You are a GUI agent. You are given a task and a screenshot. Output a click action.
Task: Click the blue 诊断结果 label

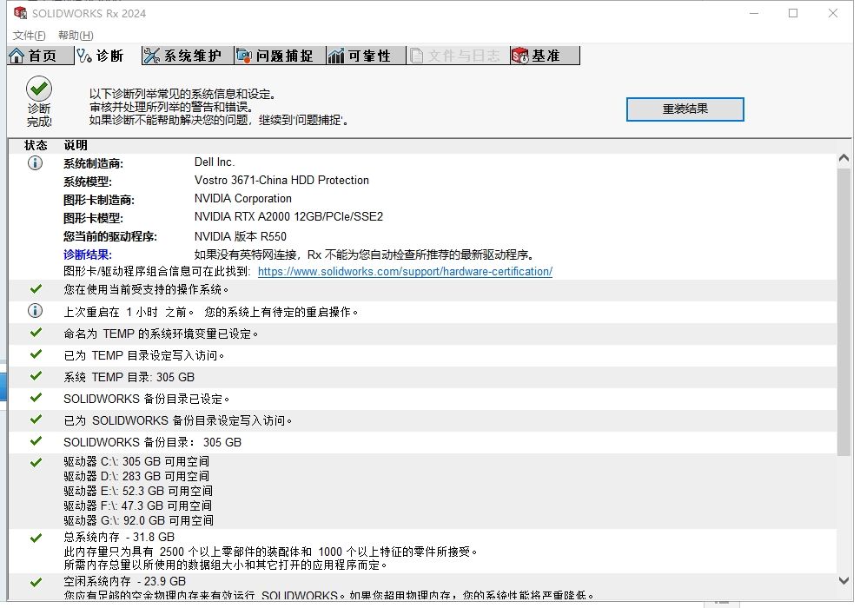88,255
